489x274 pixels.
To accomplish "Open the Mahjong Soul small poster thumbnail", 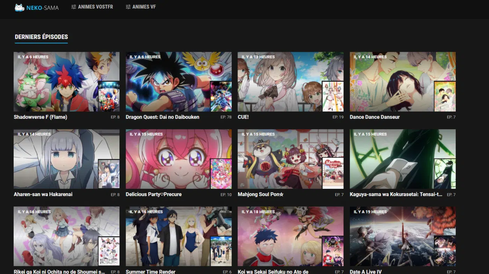I will [333, 173].
